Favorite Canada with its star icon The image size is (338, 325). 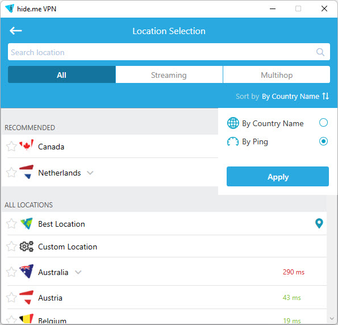(11, 147)
